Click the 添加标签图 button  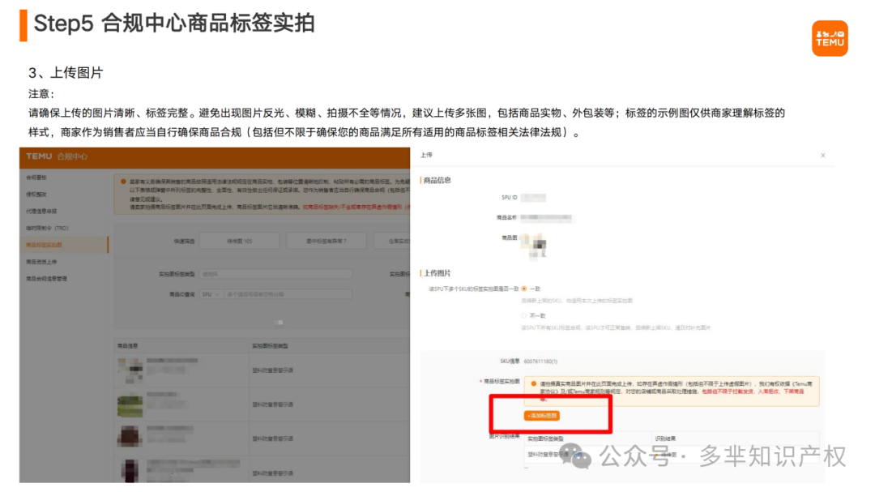click(542, 416)
